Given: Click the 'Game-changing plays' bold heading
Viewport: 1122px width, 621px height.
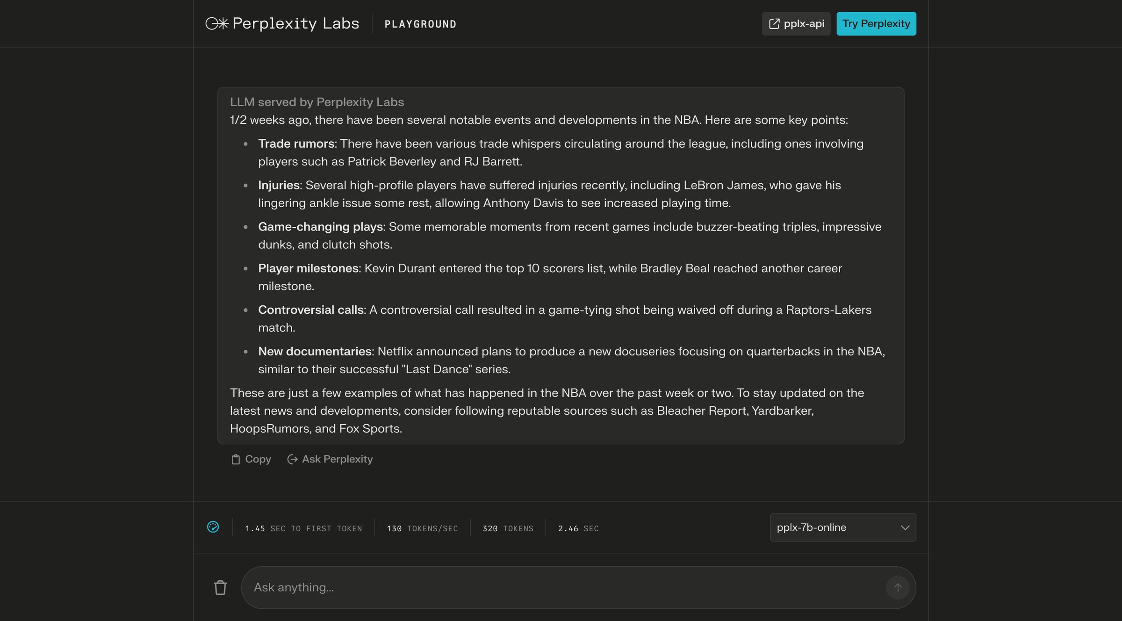Looking at the screenshot, I should 320,227.
